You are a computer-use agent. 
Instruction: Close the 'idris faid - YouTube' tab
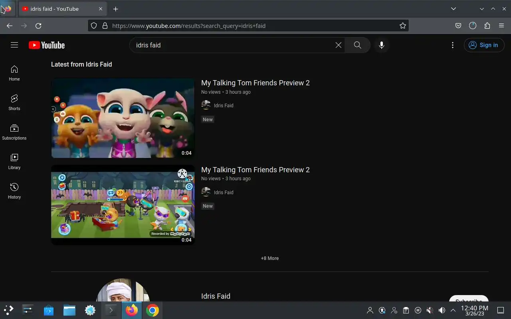101,9
